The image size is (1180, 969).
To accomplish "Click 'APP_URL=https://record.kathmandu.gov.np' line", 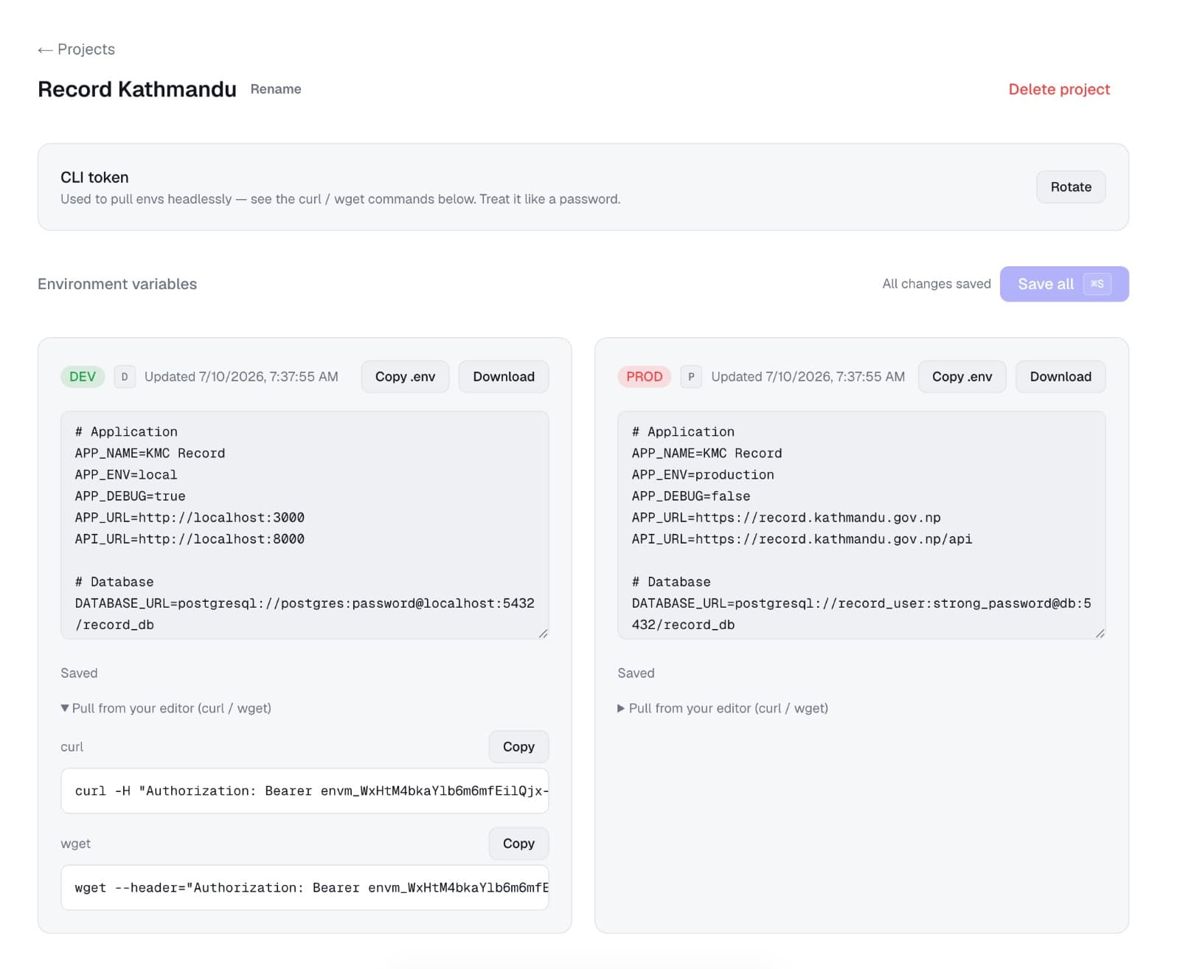I will click(786, 518).
